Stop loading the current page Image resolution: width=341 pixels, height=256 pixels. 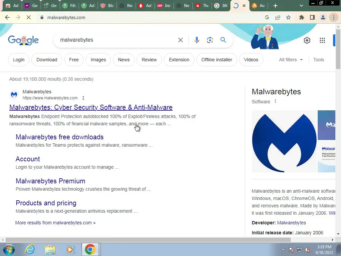tap(29, 17)
